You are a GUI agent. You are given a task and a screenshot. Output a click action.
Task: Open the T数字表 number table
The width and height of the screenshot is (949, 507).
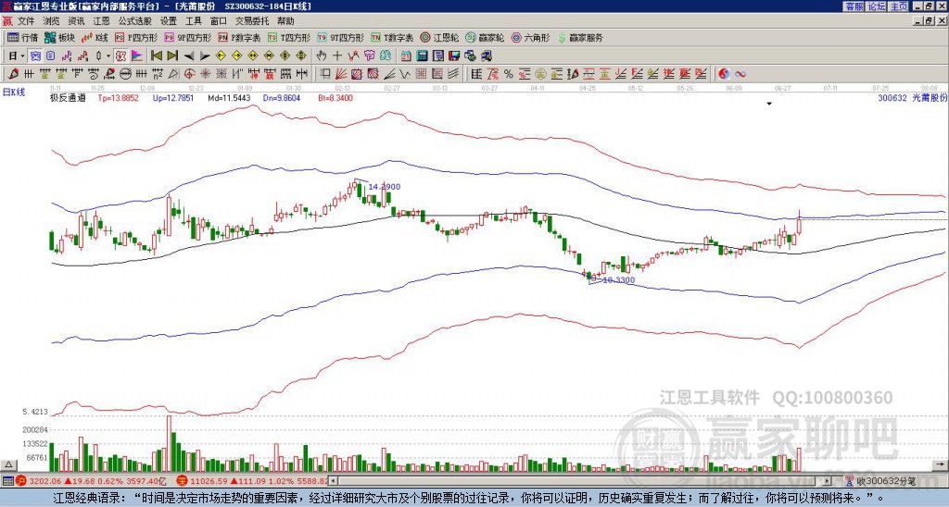click(393, 37)
